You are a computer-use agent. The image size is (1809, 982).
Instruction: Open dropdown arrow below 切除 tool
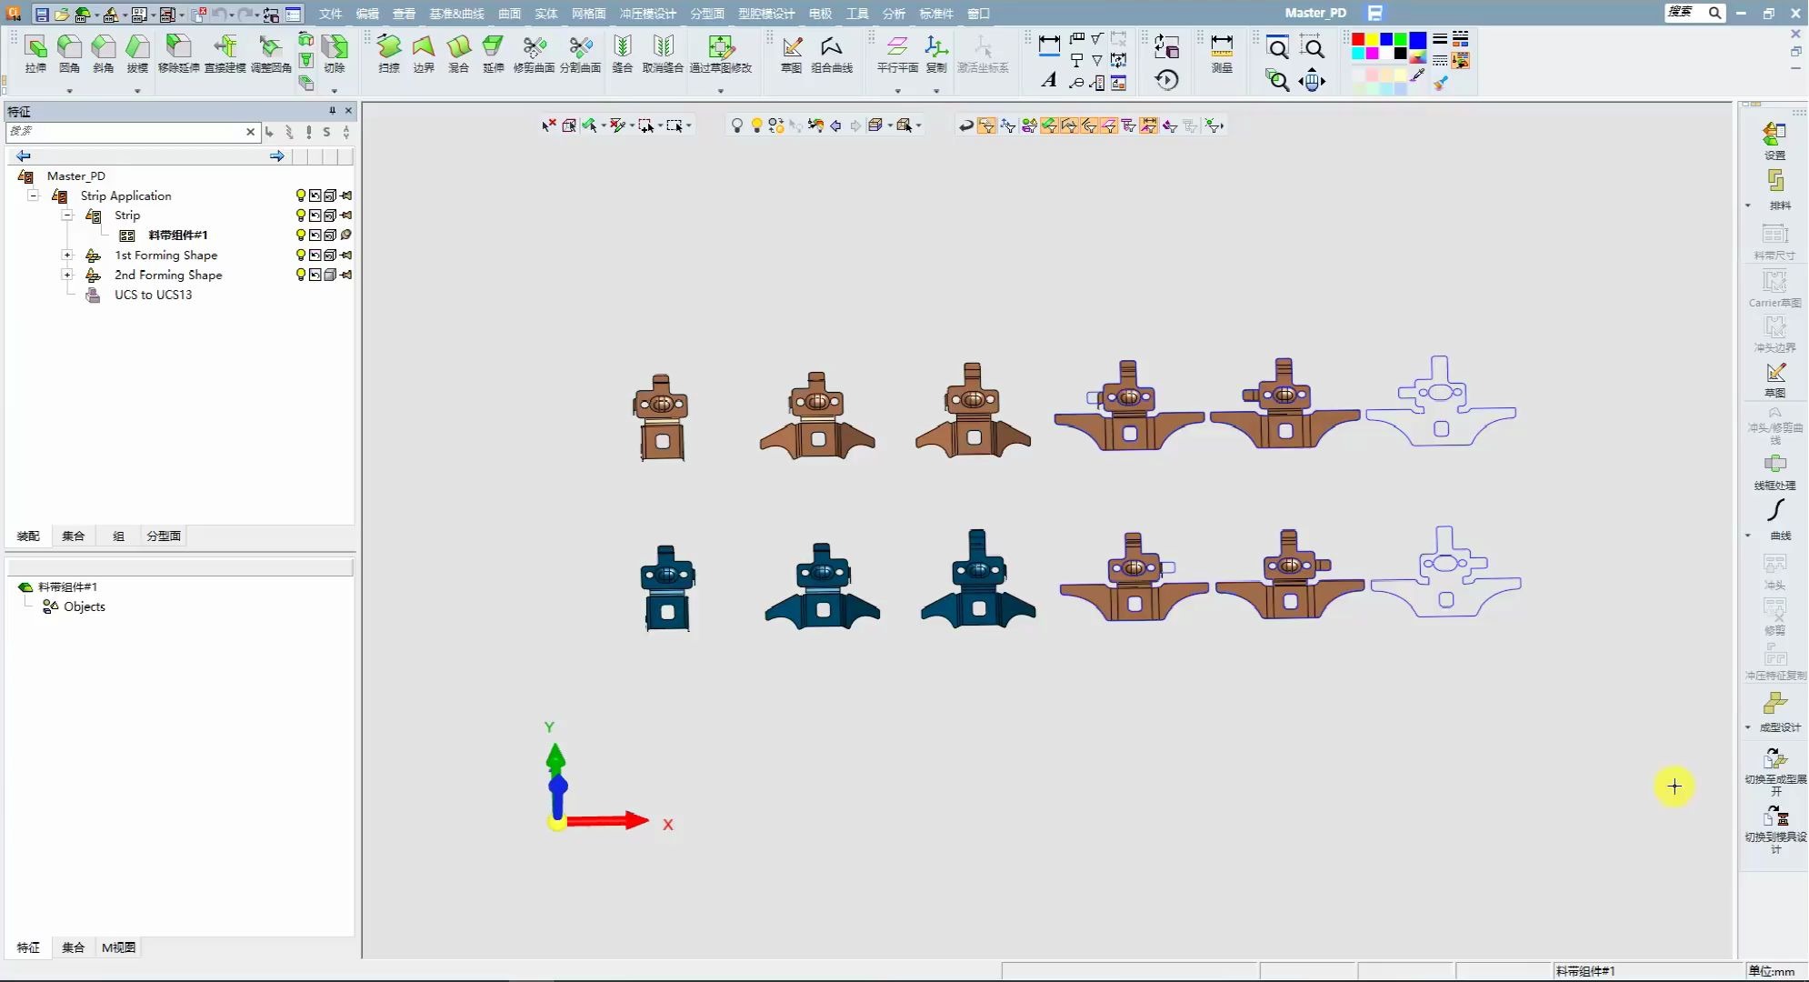(x=335, y=90)
